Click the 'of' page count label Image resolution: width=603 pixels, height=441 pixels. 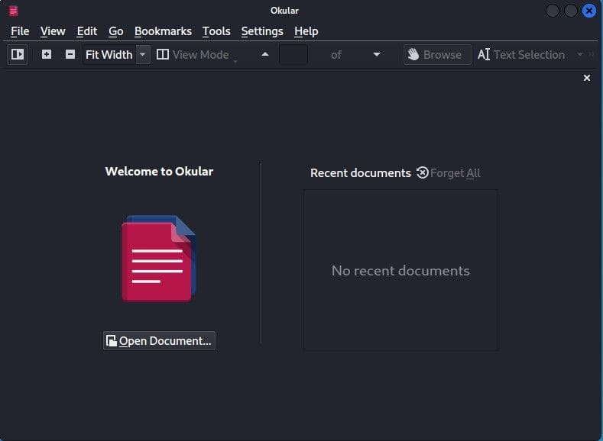[336, 55]
